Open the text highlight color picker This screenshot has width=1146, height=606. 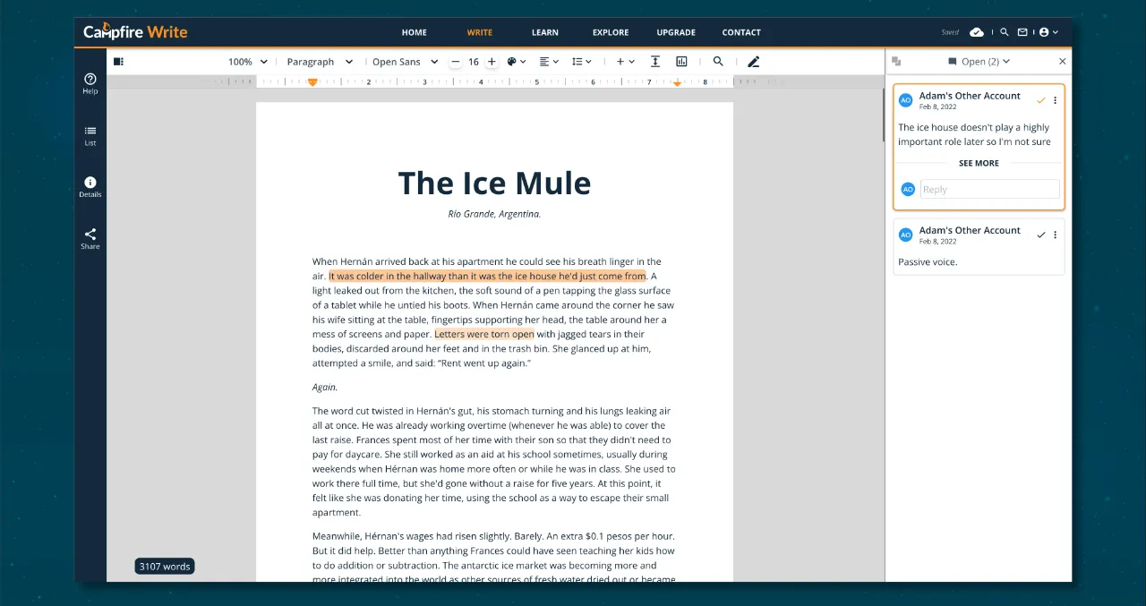pyautogui.click(x=514, y=61)
